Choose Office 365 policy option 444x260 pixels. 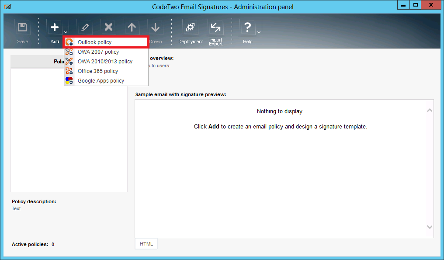pos(106,71)
